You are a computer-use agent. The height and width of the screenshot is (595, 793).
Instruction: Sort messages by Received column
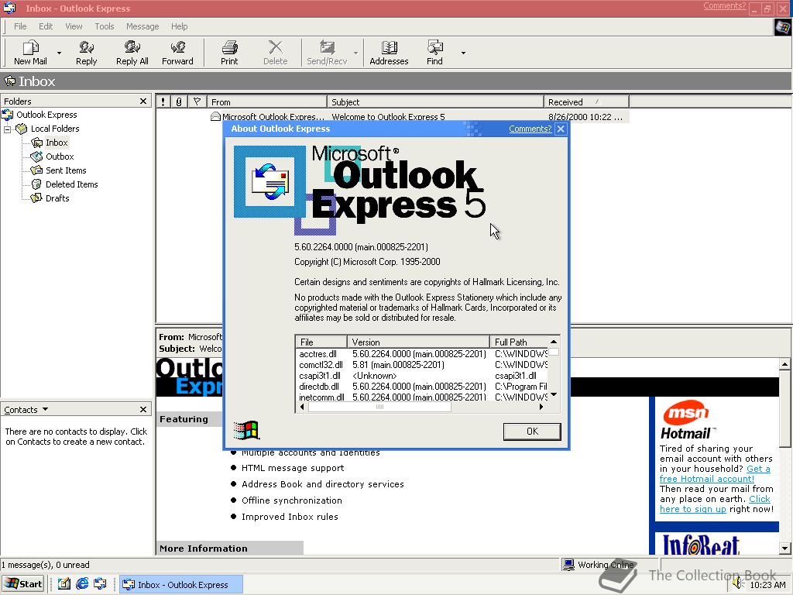[587, 101]
